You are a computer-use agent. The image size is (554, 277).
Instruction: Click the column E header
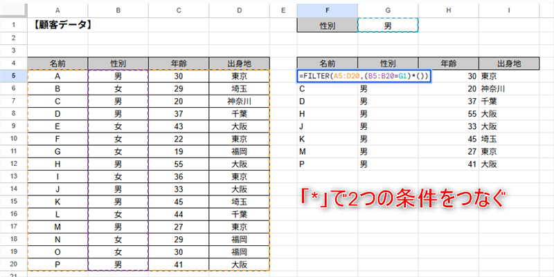coord(283,10)
